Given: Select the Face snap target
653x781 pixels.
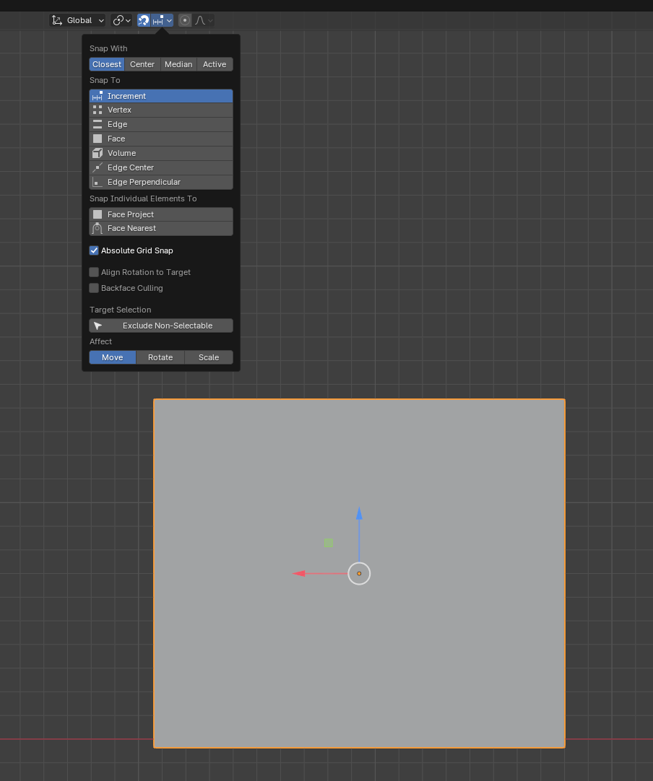Looking at the screenshot, I should pyautogui.click(x=160, y=139).
